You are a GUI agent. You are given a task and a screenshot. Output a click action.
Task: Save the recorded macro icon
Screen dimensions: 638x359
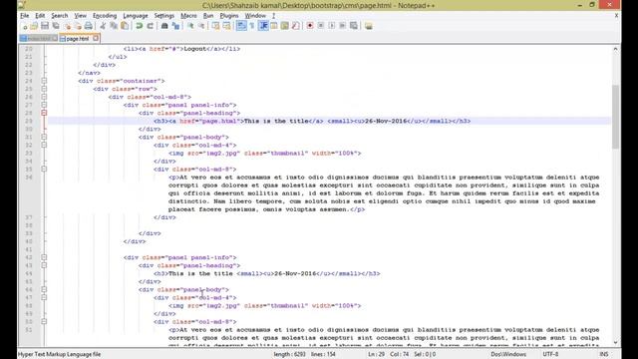click(354, 26)
